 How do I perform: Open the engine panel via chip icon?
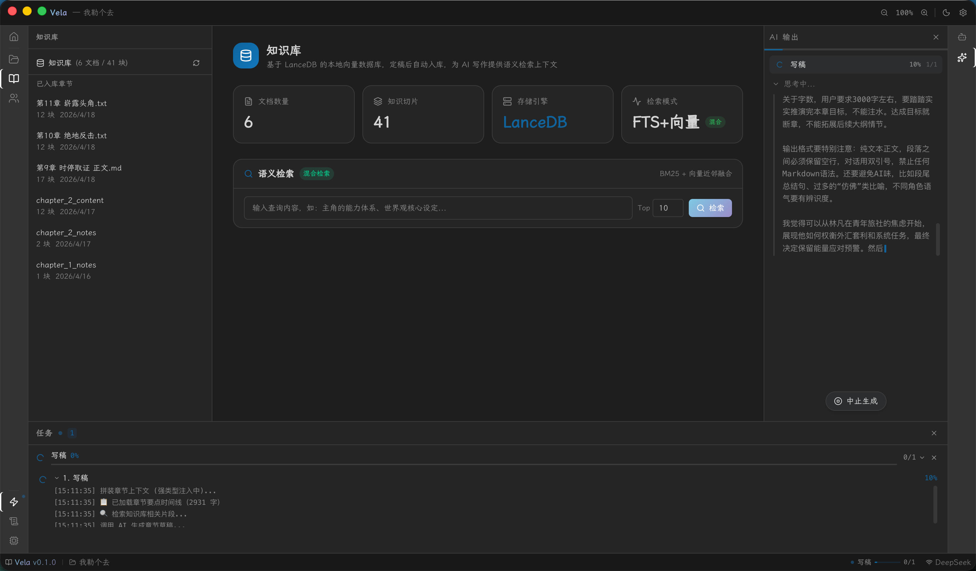[x=14, y=540]
